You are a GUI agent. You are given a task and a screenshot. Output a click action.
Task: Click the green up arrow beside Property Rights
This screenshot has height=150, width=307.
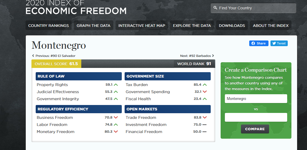point(116,85)
